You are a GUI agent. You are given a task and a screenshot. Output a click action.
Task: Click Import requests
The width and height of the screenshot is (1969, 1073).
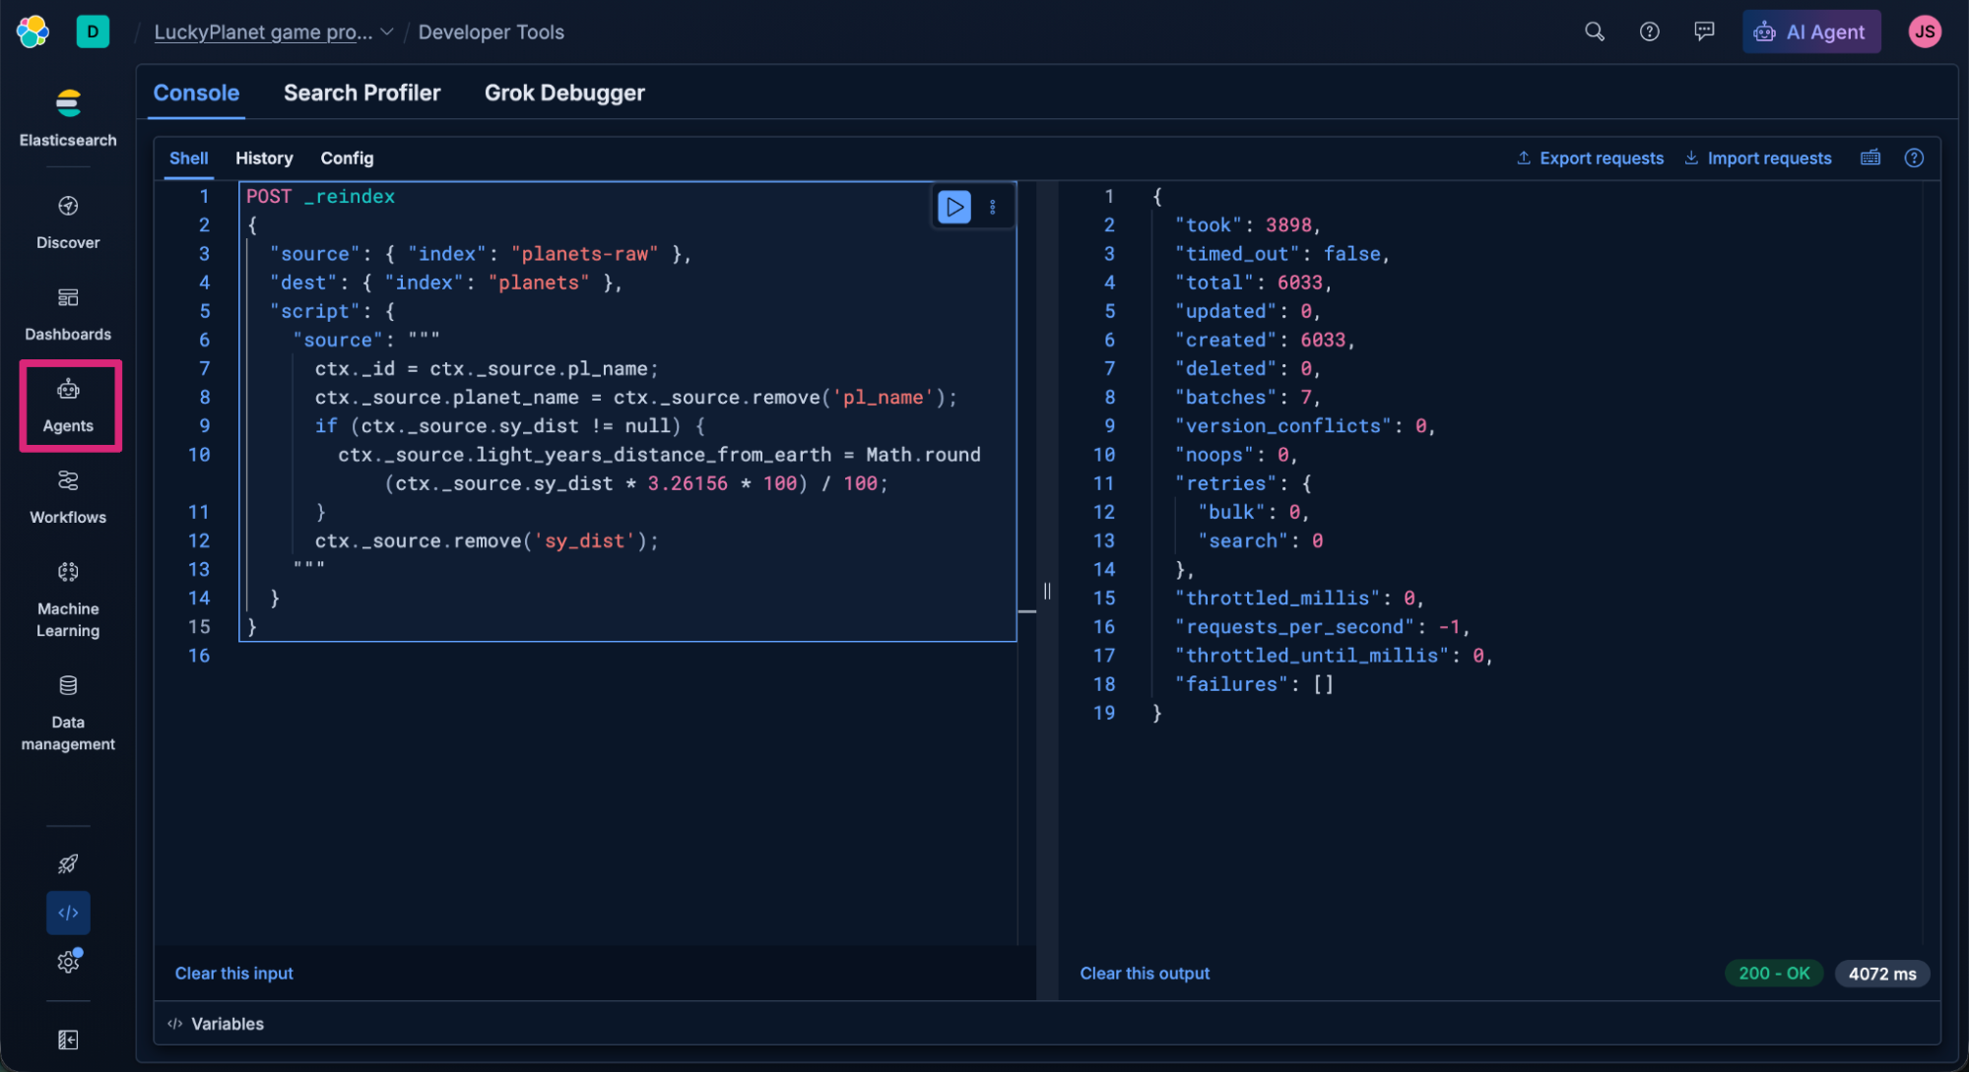point(1758,158)
